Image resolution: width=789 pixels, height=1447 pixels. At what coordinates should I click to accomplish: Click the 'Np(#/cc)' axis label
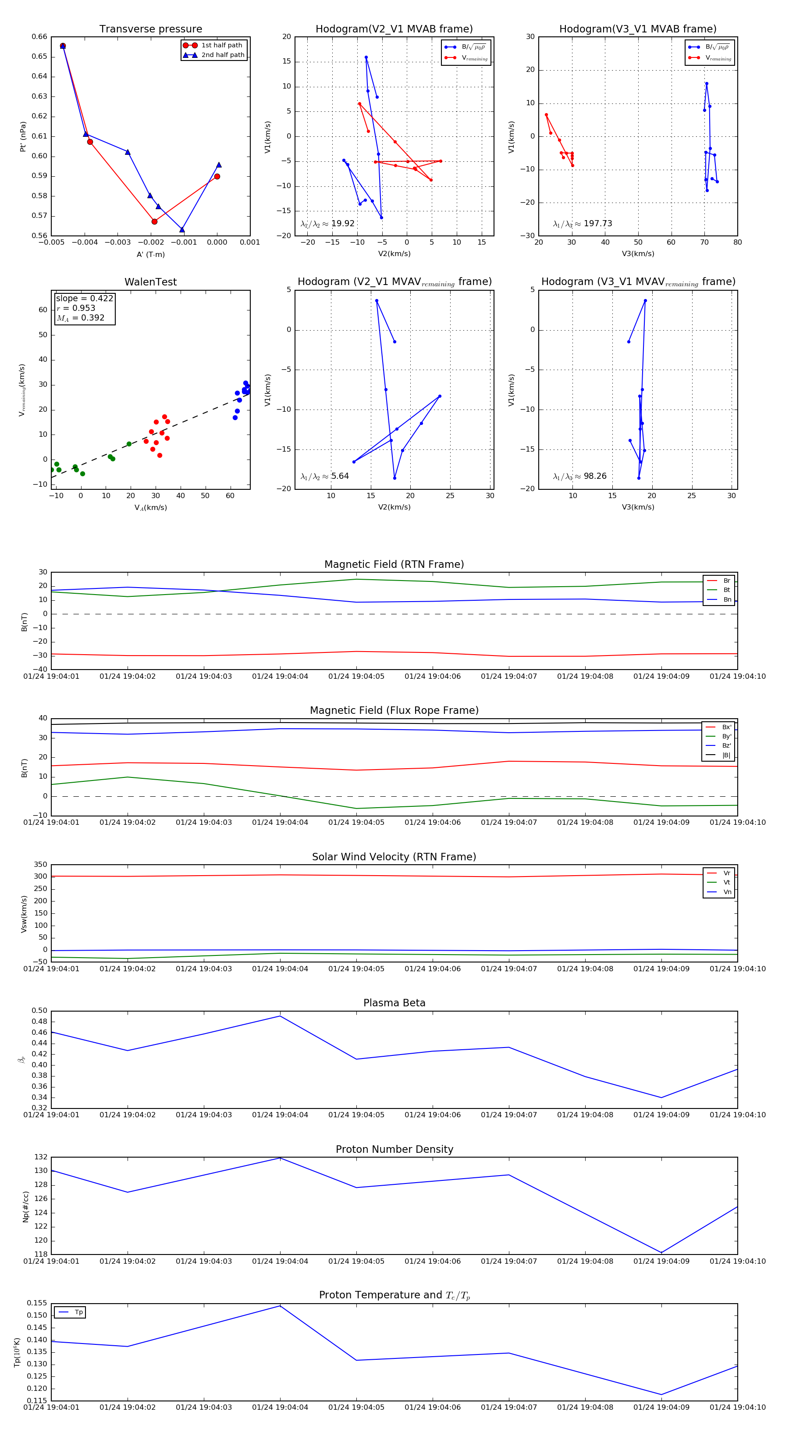[25, 1207]
